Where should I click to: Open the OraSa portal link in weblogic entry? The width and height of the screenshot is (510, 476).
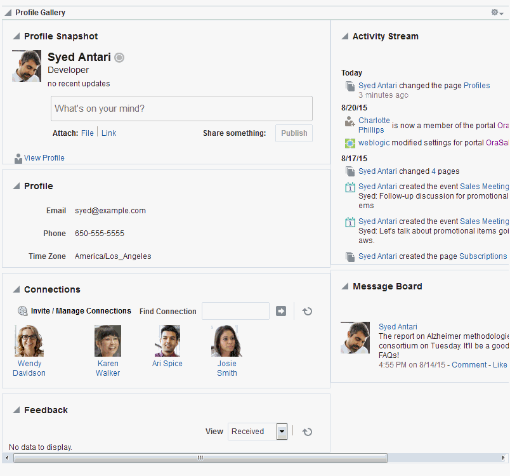497,143
